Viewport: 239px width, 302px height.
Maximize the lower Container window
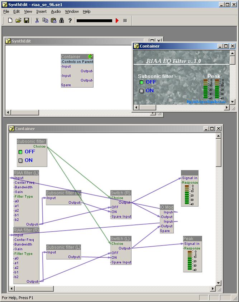point(212,128)
